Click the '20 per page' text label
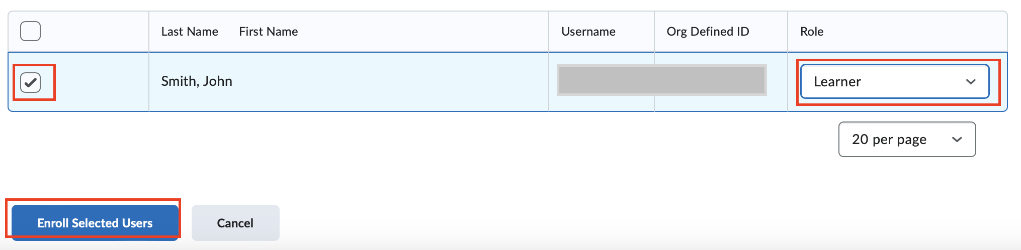Viewport: 1021px width, 250px height. coord(889,140)
